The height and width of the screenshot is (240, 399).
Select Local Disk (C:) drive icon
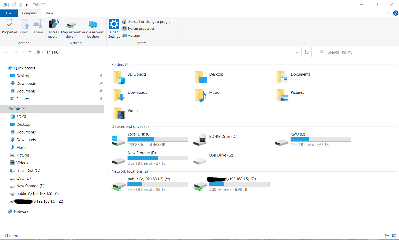tap(118, 140)
